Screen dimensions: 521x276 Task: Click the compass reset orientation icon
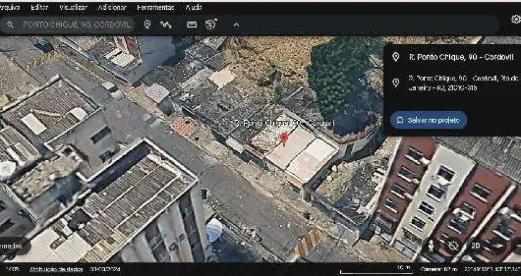(454, 246)
